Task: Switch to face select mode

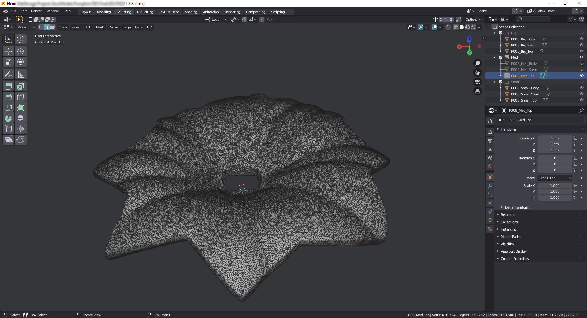Action: [x=53, y=27]
